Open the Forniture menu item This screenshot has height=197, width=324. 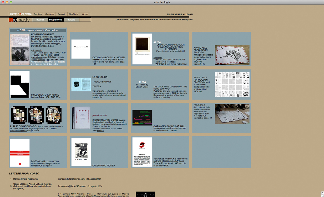38,14
